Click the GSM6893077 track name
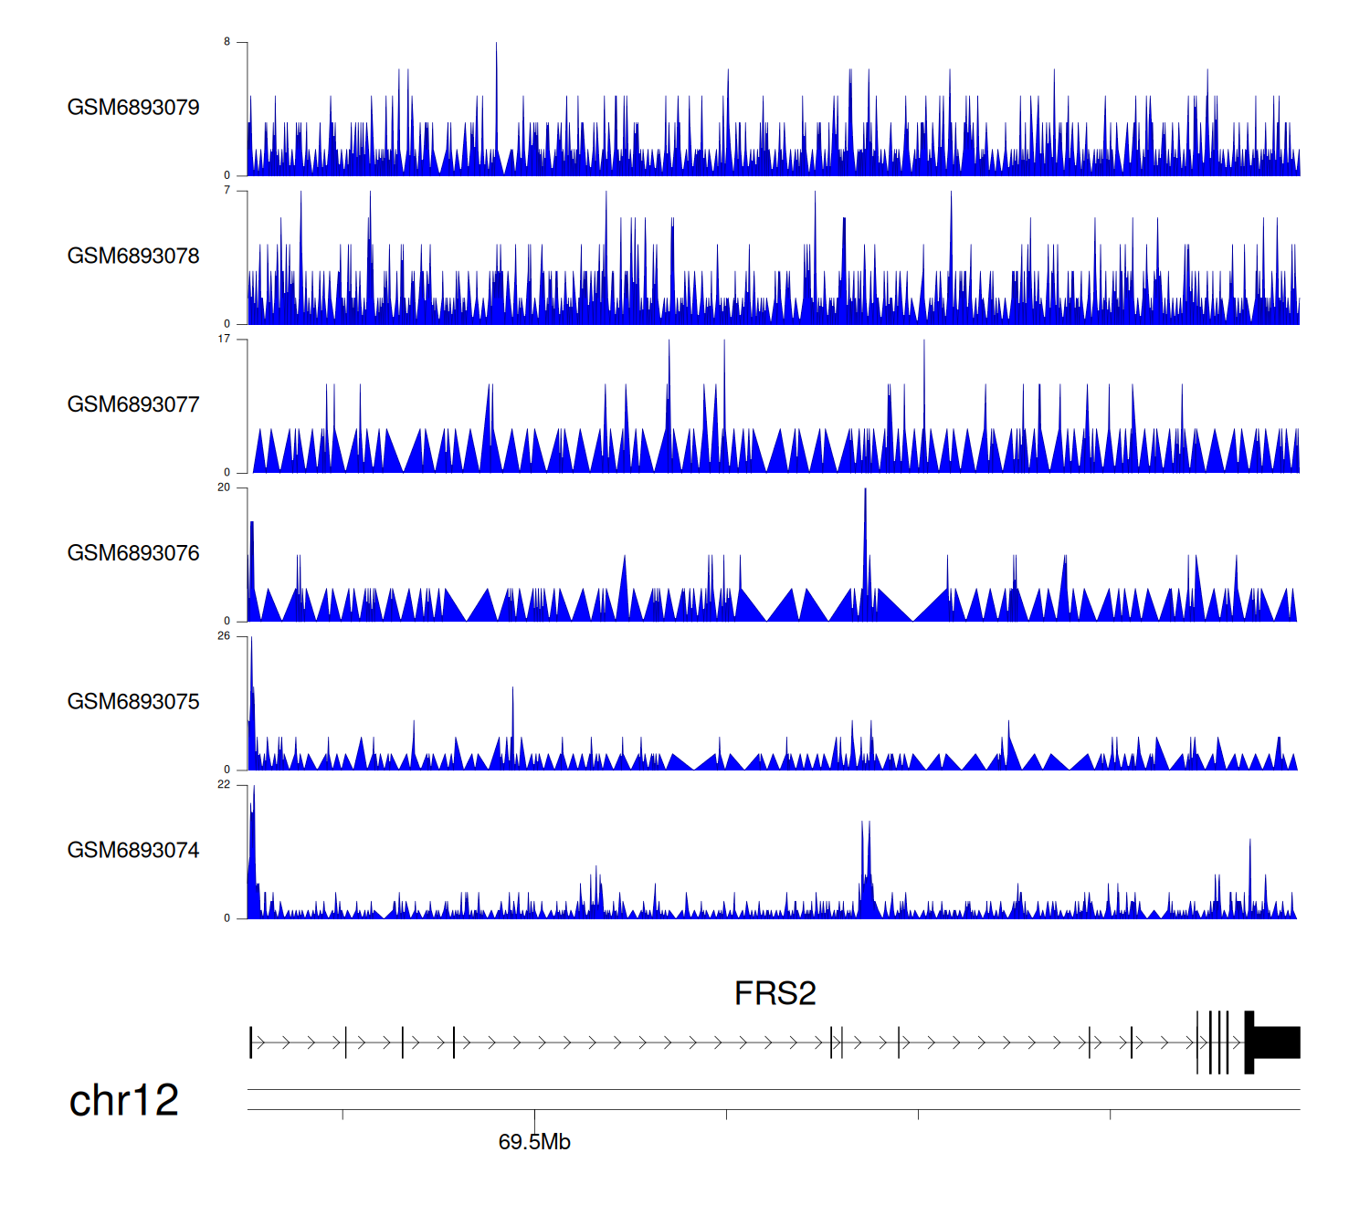This screenshot has height=1205, width=1370. [133, 405]
